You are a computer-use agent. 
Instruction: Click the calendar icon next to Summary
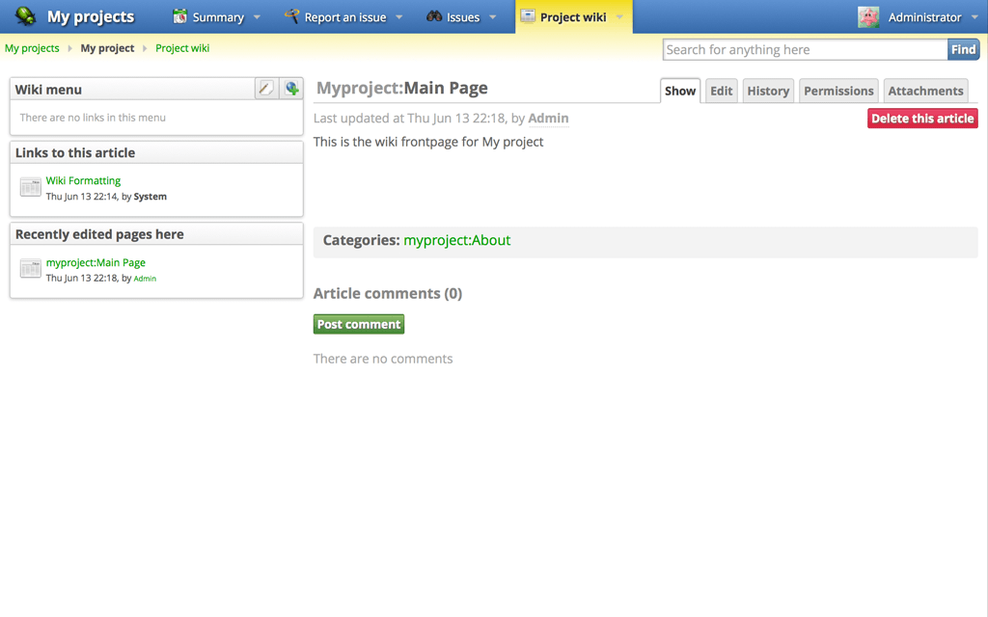[179, 16]
